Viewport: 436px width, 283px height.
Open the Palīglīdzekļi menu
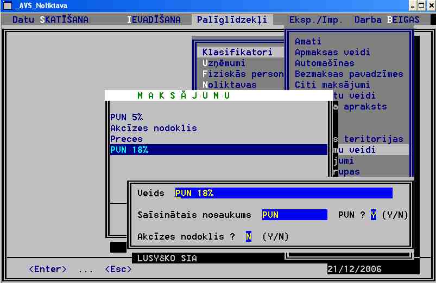(232, 20)
